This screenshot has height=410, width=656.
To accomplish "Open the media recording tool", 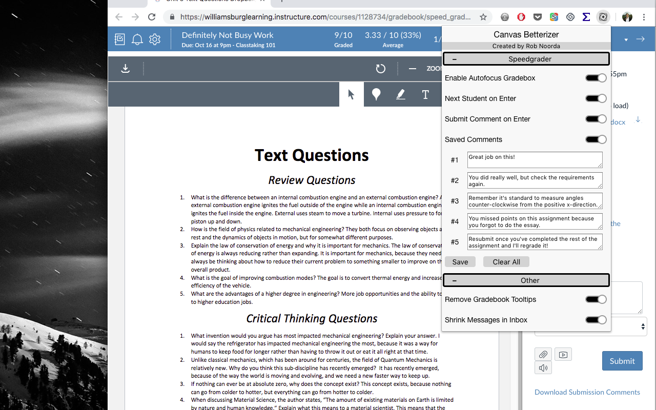I will [563, 354].
